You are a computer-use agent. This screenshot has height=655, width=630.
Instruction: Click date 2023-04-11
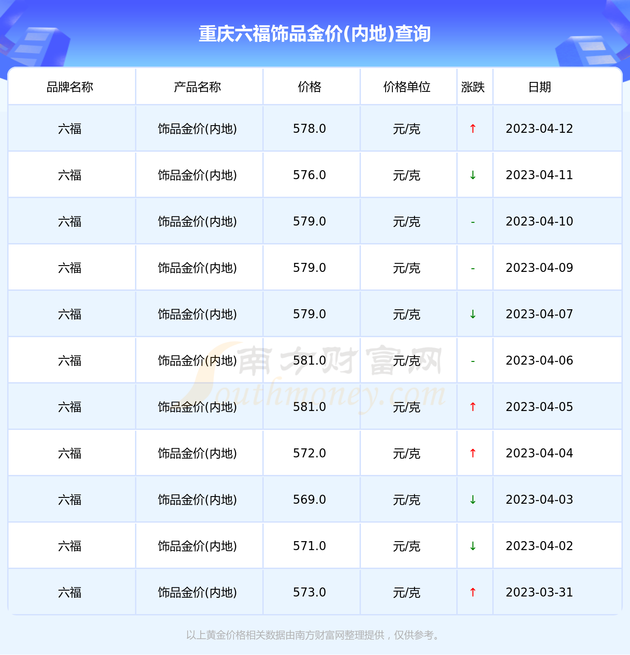pos(540,175)
